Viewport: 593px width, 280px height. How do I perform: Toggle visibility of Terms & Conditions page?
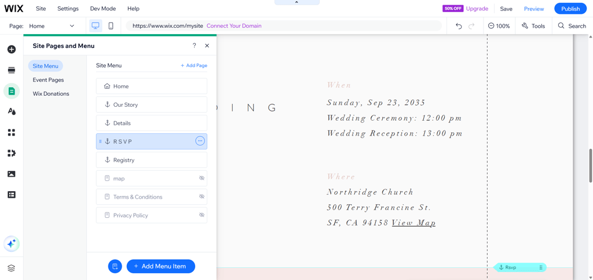tap(202, 197)
